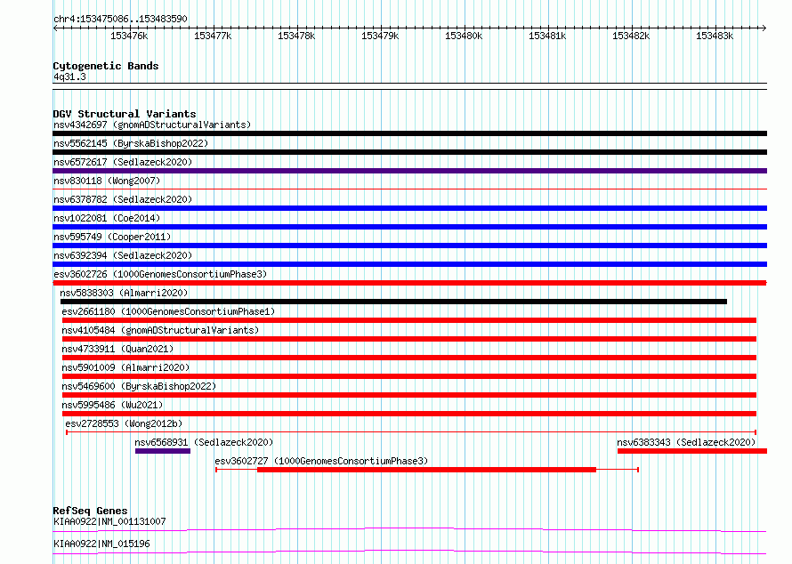The image size is (792, 564).
Task: Select esv2728553 Wong2012b variant label
Action: pyautogui.click(x=124, y=423)
